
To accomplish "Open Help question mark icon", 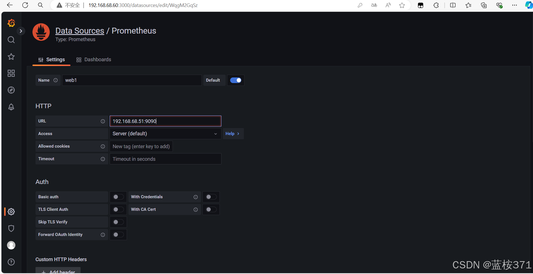I will pyautogui.click(x=11, y=262).
